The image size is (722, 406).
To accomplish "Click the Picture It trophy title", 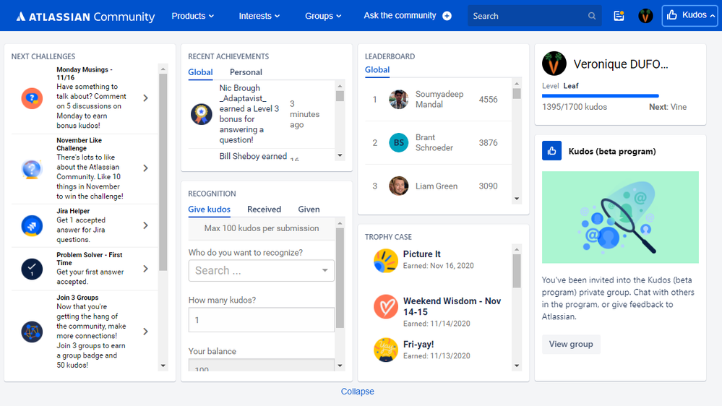I will (x=422, y=254).
